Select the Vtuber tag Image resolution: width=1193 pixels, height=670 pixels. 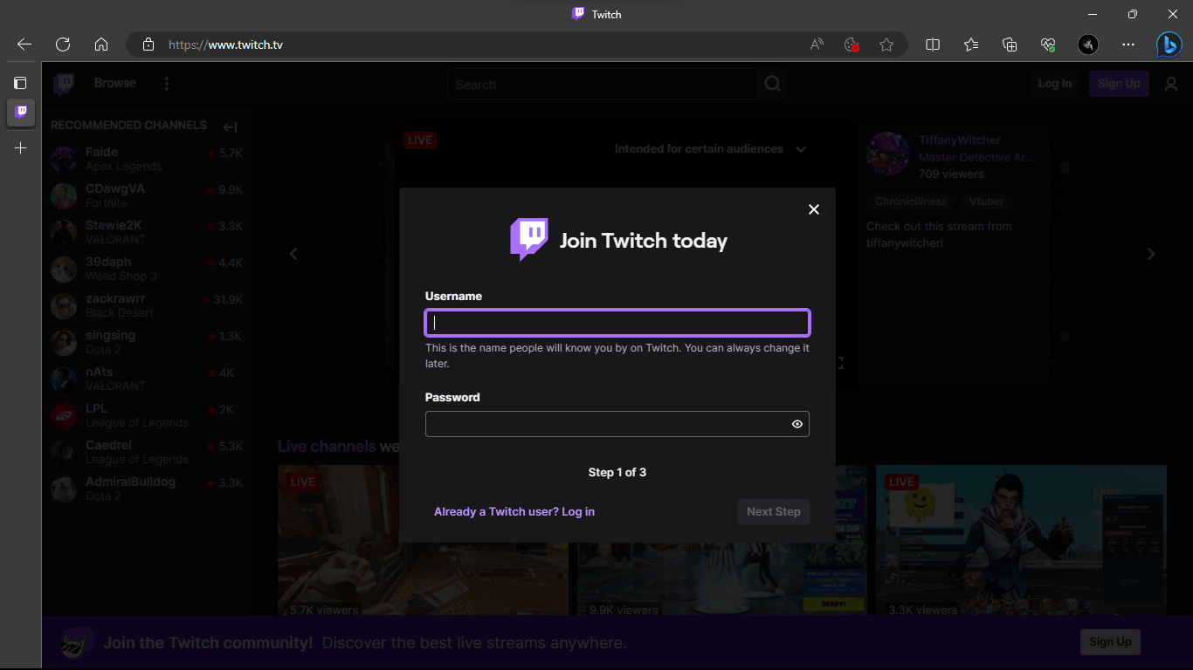point(986,202)
